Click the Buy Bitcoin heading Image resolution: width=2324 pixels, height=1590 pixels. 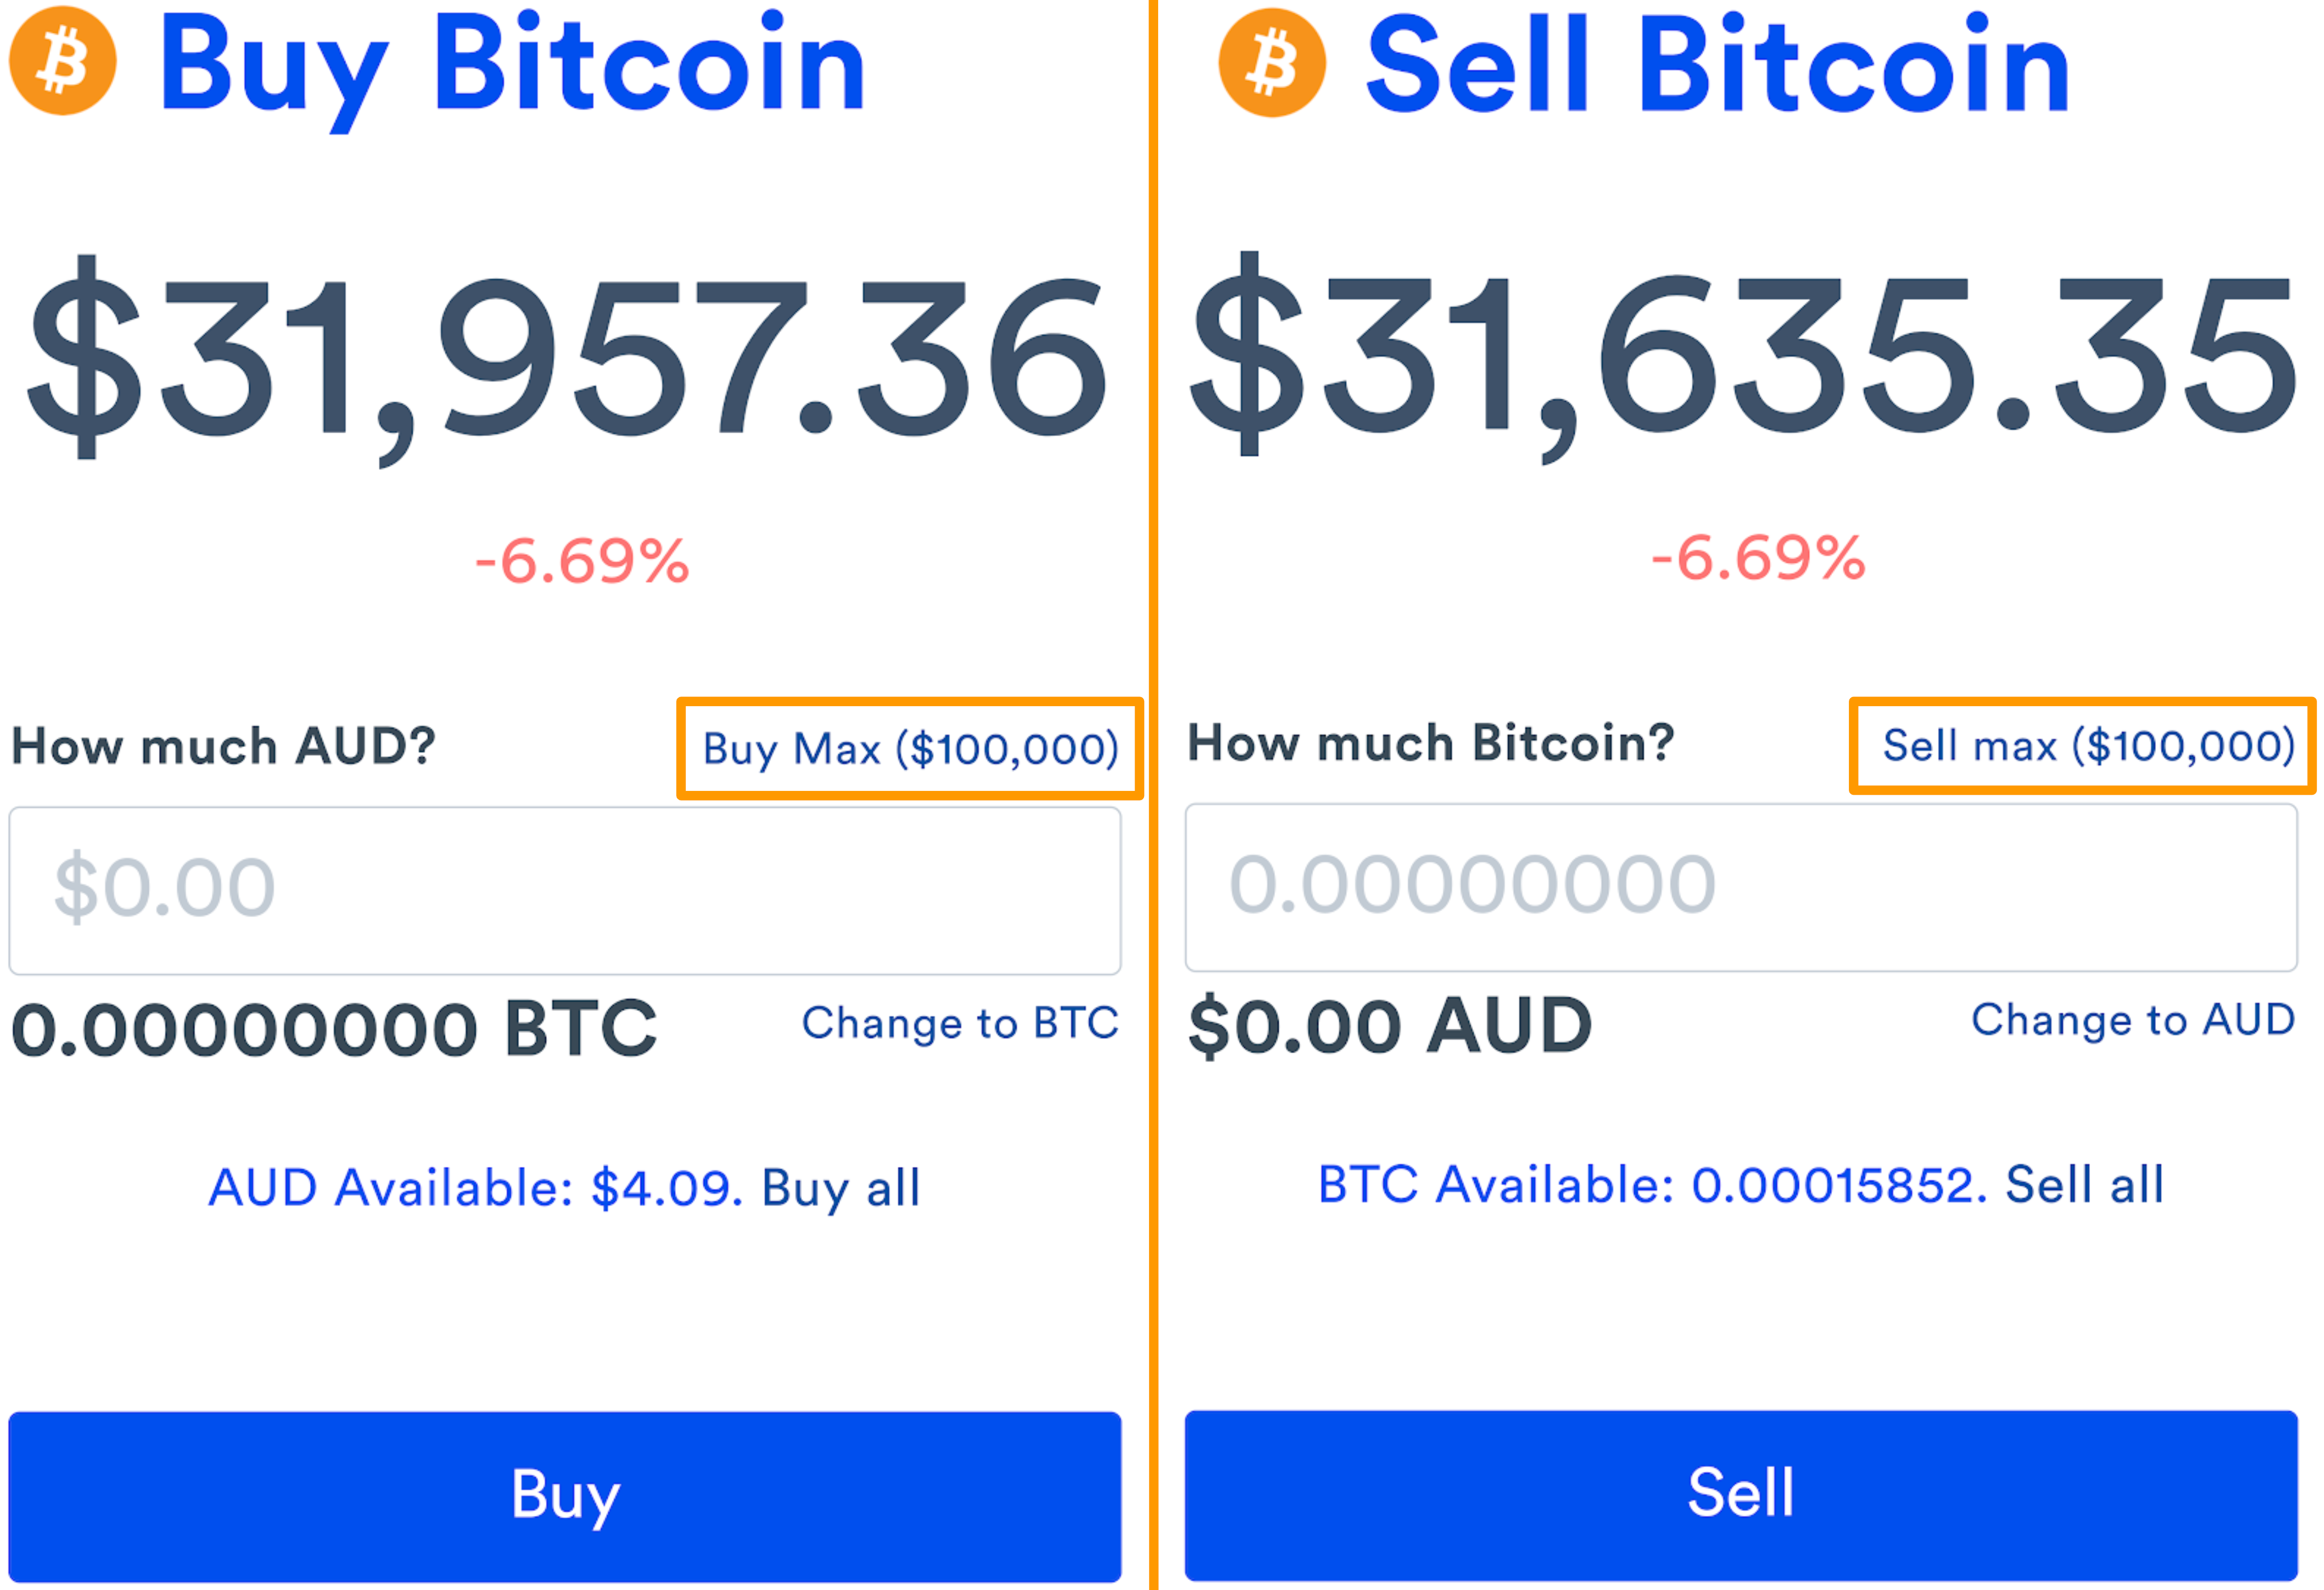512,66
